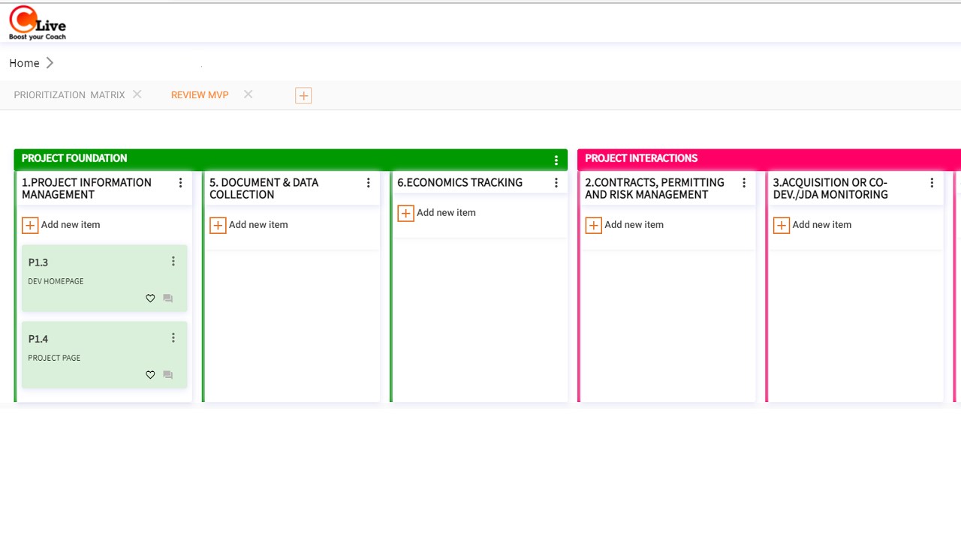The width and height of the screenshot is (961, 540).
Task: Like the P1.4 Project Page card
Action: pyautogui.click(x=150, y=375)
